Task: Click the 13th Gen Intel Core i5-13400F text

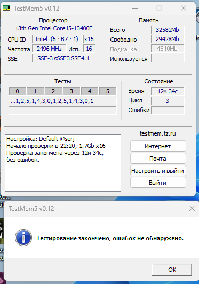Action: tap(54, 28)
